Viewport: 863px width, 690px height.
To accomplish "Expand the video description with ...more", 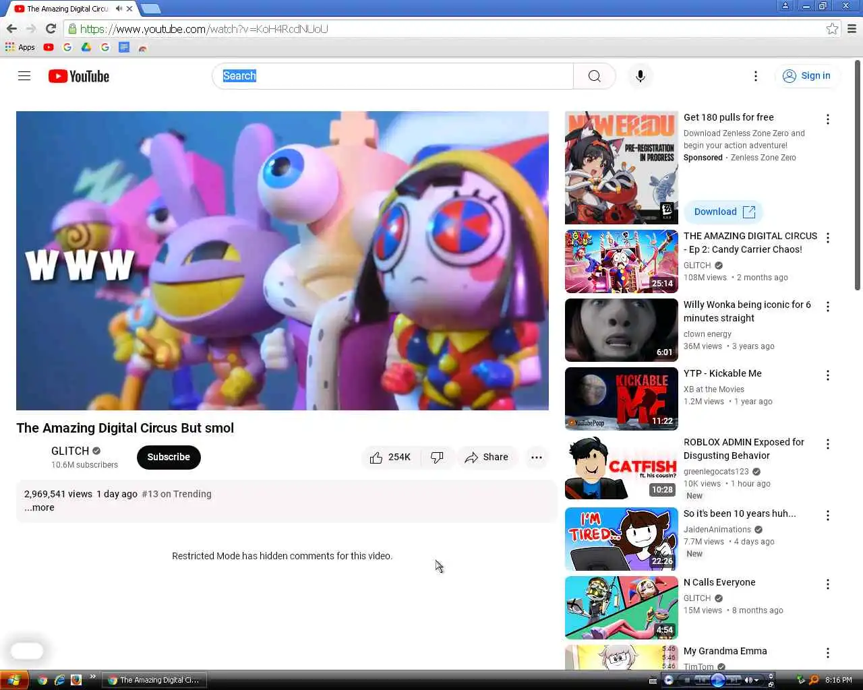I will (40, 507).
